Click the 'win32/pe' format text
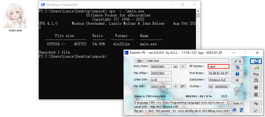265x117 pixels. pos(122,44)
